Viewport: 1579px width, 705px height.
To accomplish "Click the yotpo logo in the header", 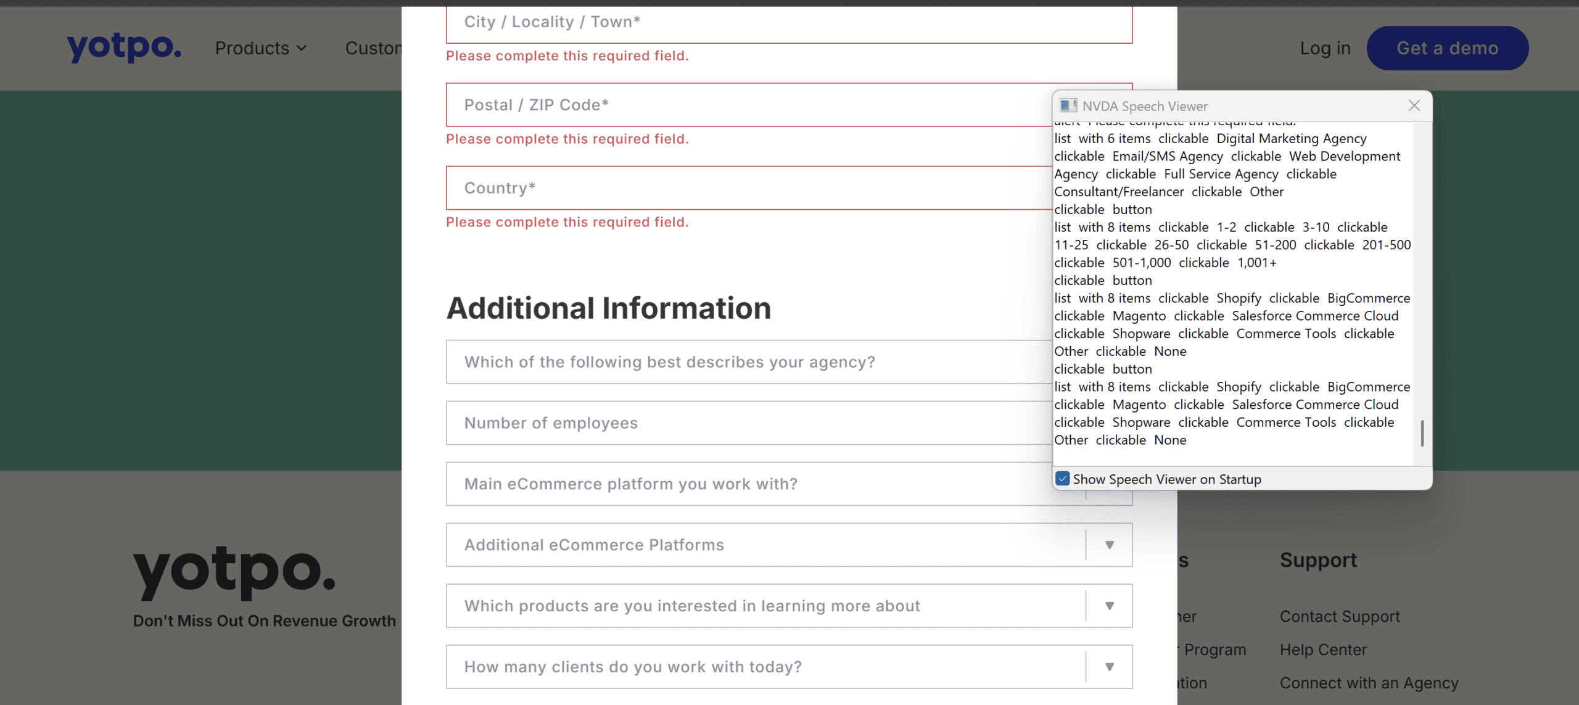I will (x=123, y=47).
